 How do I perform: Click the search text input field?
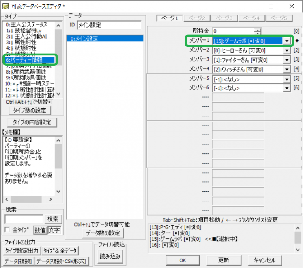(x=23, y=219)
